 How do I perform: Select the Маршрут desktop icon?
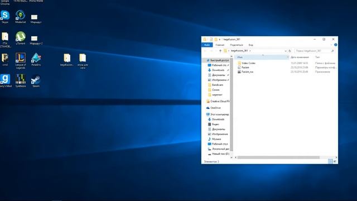[x=36, y=18]
